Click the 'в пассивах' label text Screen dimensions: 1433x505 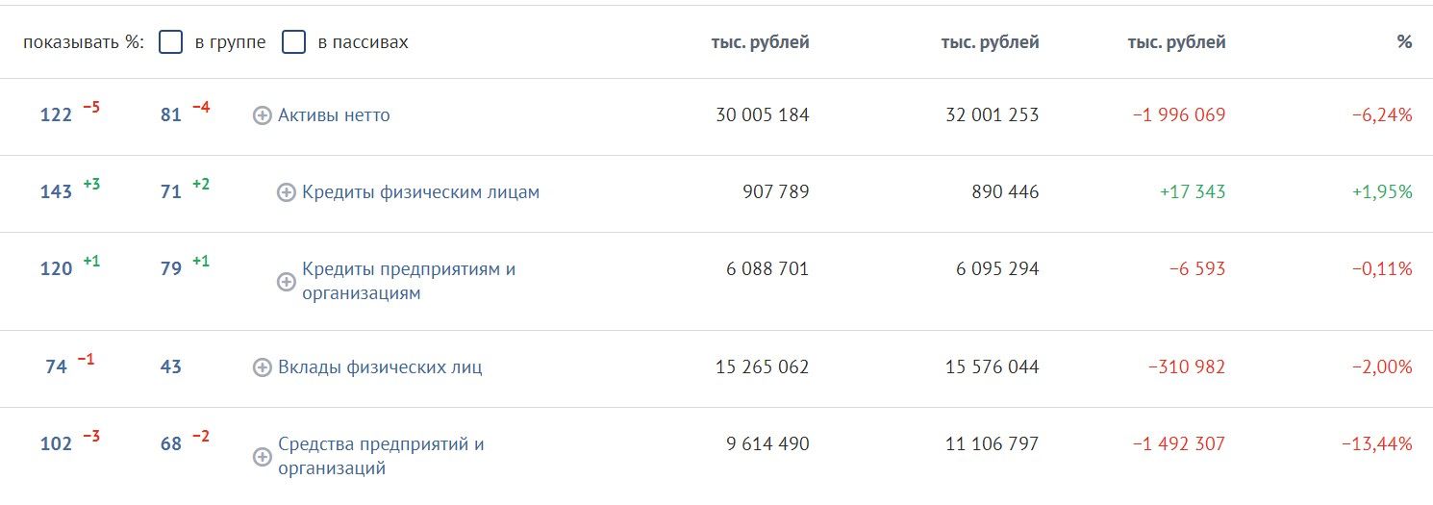363,42
